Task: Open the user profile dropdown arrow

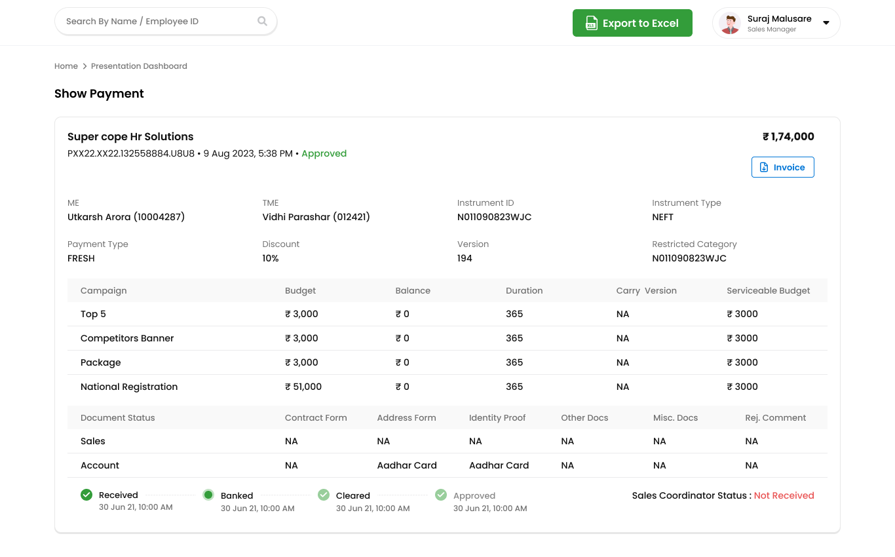Action: [826, 23]
